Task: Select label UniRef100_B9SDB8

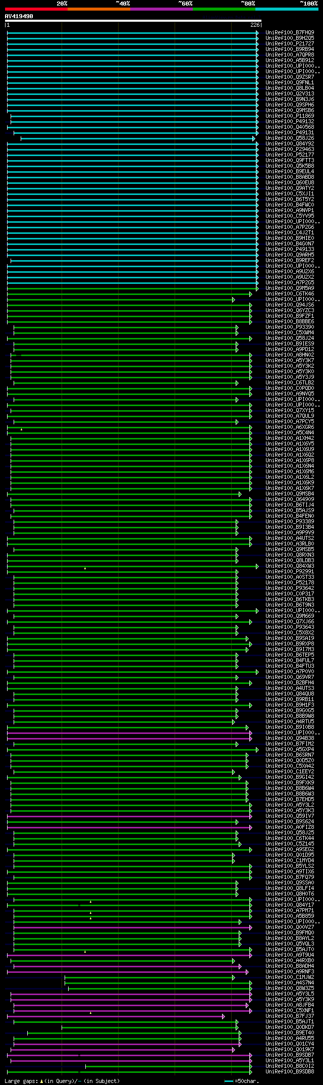Action: coord(290,1071)
